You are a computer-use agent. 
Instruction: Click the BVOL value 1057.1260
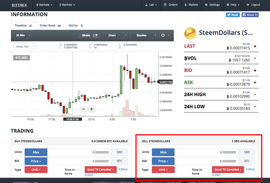pos(239,60)
